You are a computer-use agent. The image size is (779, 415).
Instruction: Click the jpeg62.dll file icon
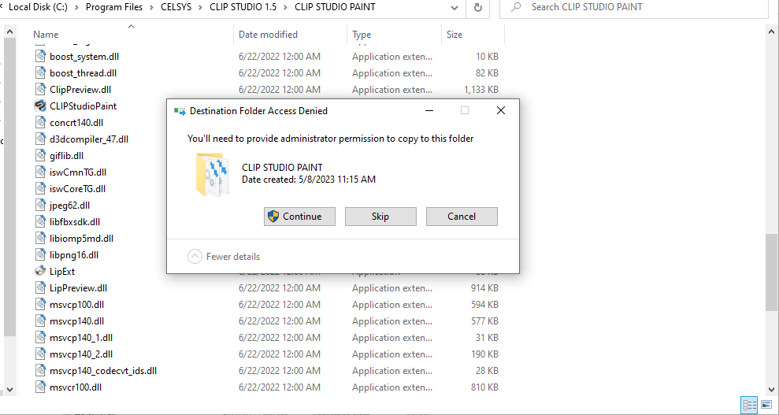click(40, 205)
